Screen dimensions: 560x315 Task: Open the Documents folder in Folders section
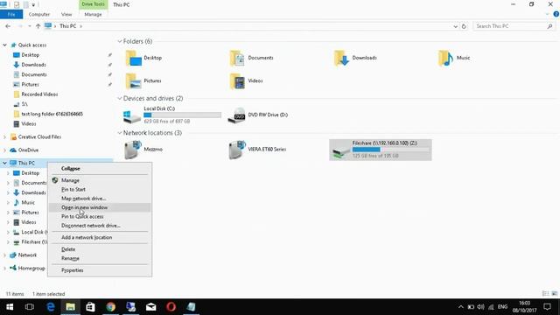252,58
